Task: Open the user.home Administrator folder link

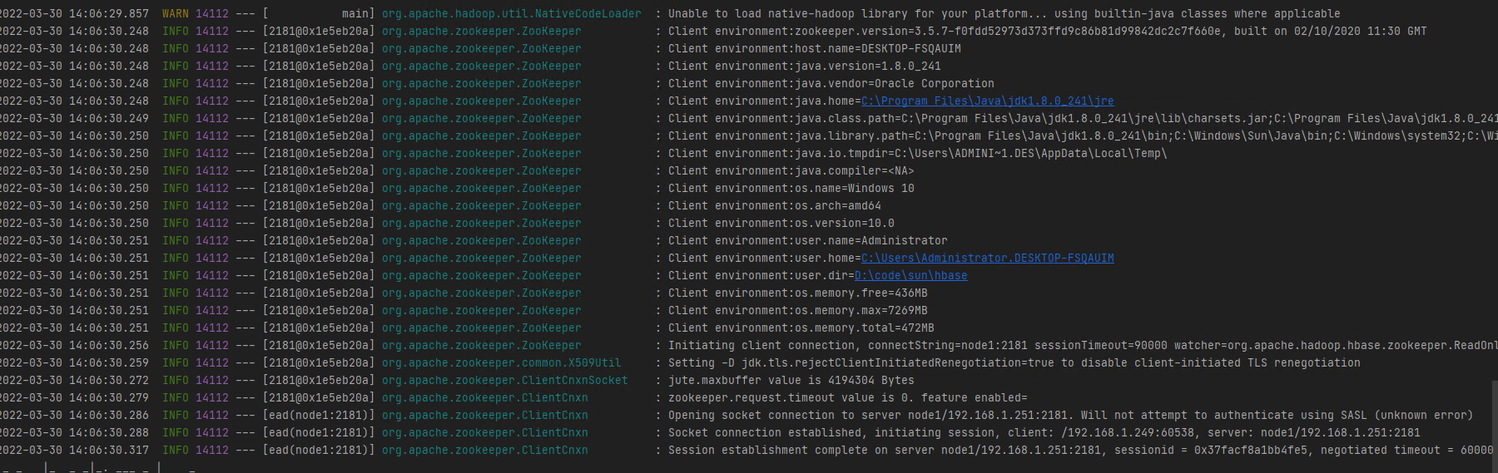Action: 987,259
